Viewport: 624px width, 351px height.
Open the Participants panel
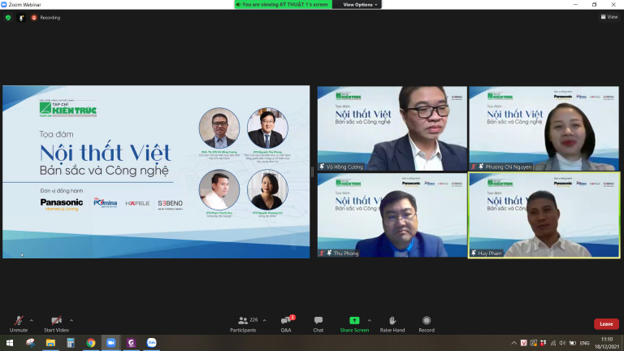tap(242, 322)
